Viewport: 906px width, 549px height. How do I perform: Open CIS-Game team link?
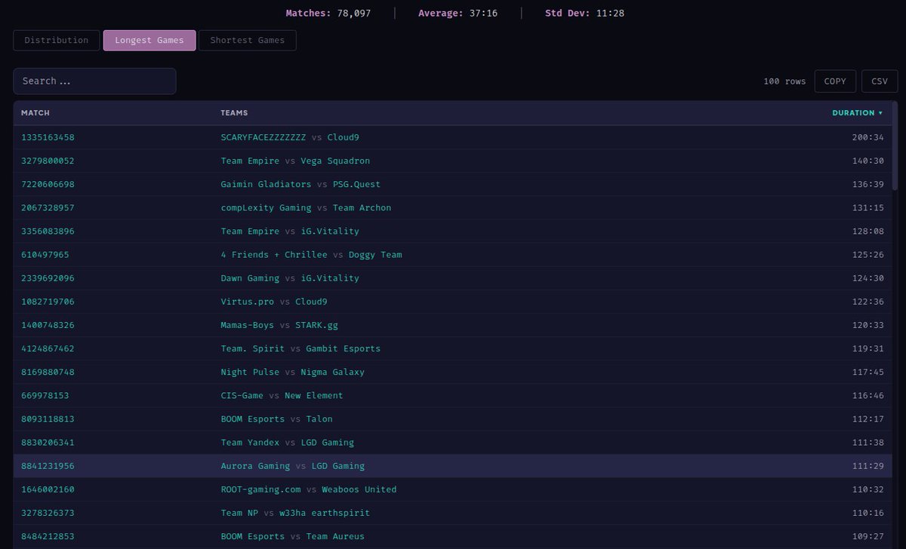(242, 395)
